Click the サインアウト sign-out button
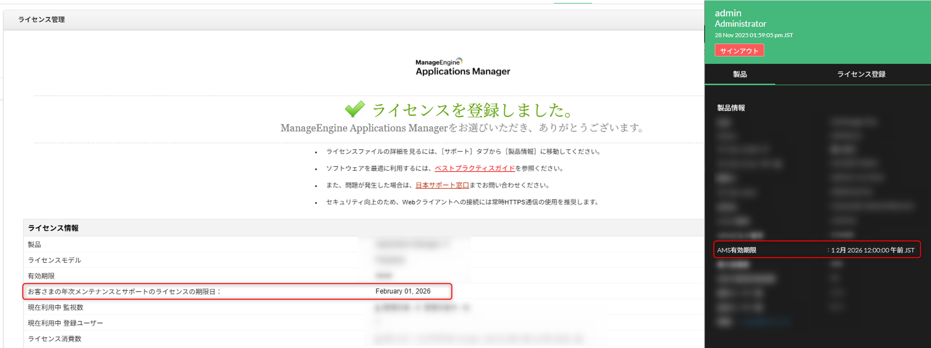The image size is (931, 348). (739, 50)
